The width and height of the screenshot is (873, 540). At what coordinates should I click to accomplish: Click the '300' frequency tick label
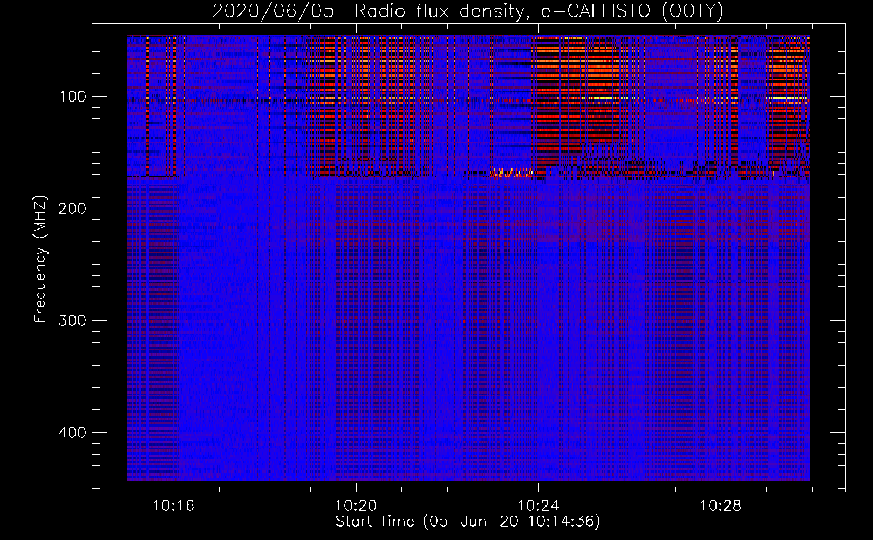tap(73, 320)
